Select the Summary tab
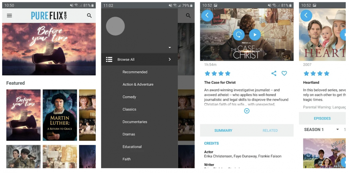Screen dimensions: 349x173 click(x=223, y=130)
